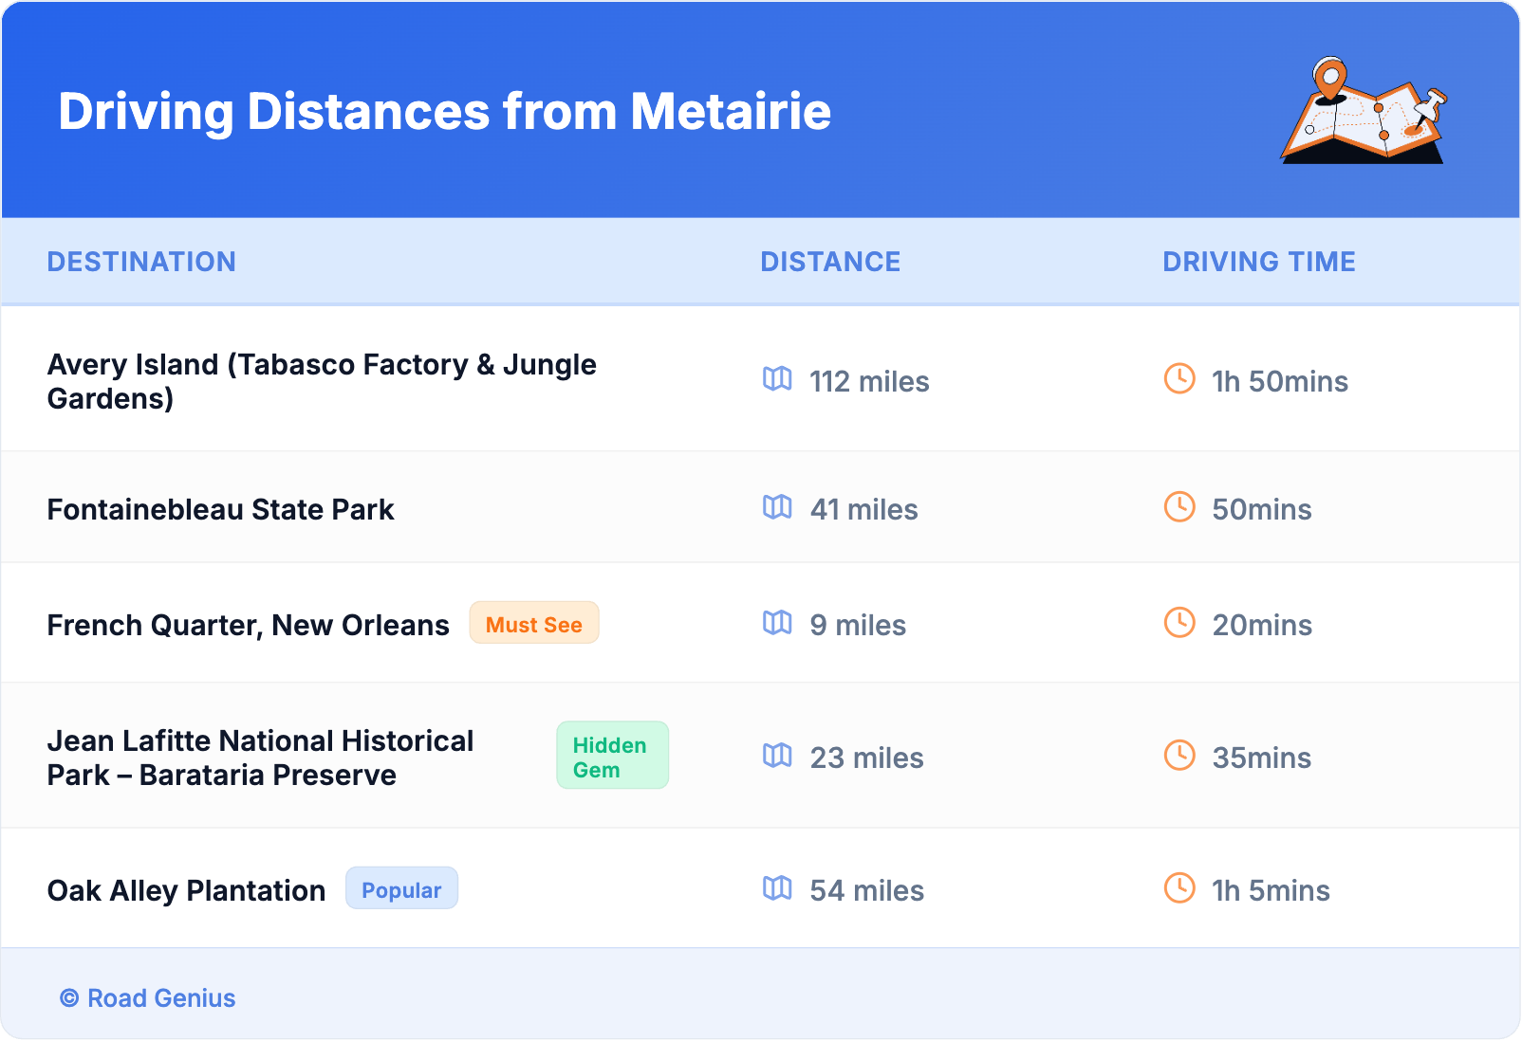Click the clock icon next to 35mins

click(1179, 756)
